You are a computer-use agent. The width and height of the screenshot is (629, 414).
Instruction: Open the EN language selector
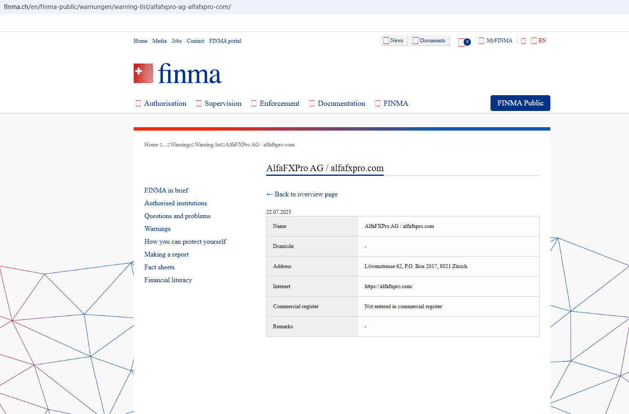point(539,41)
